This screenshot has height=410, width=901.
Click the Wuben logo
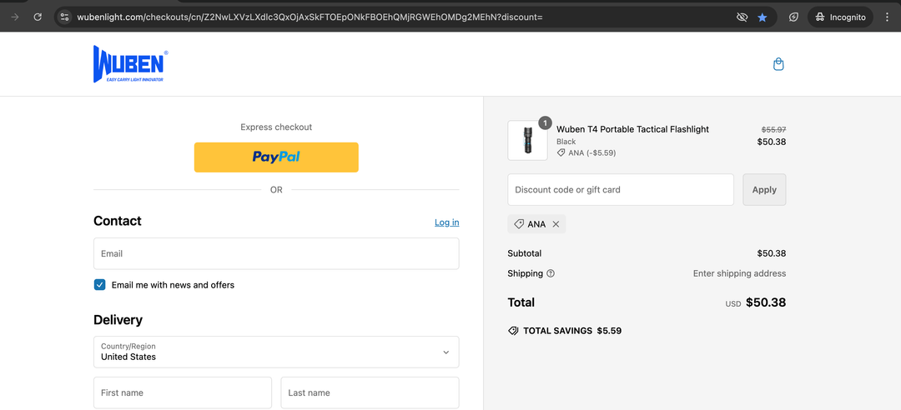pyautogui.click(x=130, y=64)
